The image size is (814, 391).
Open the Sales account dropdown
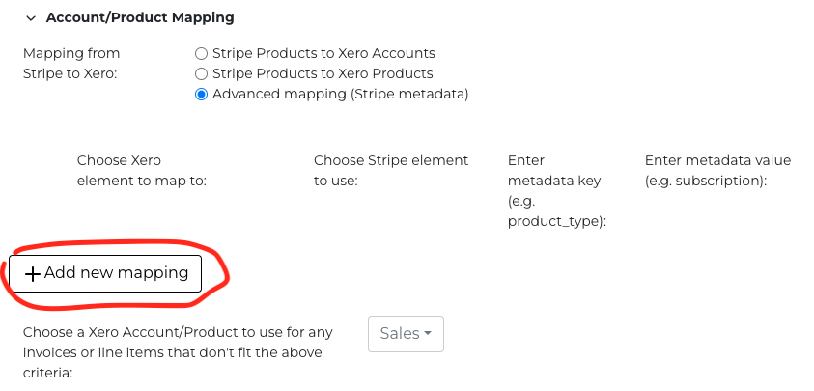[406, 333]
